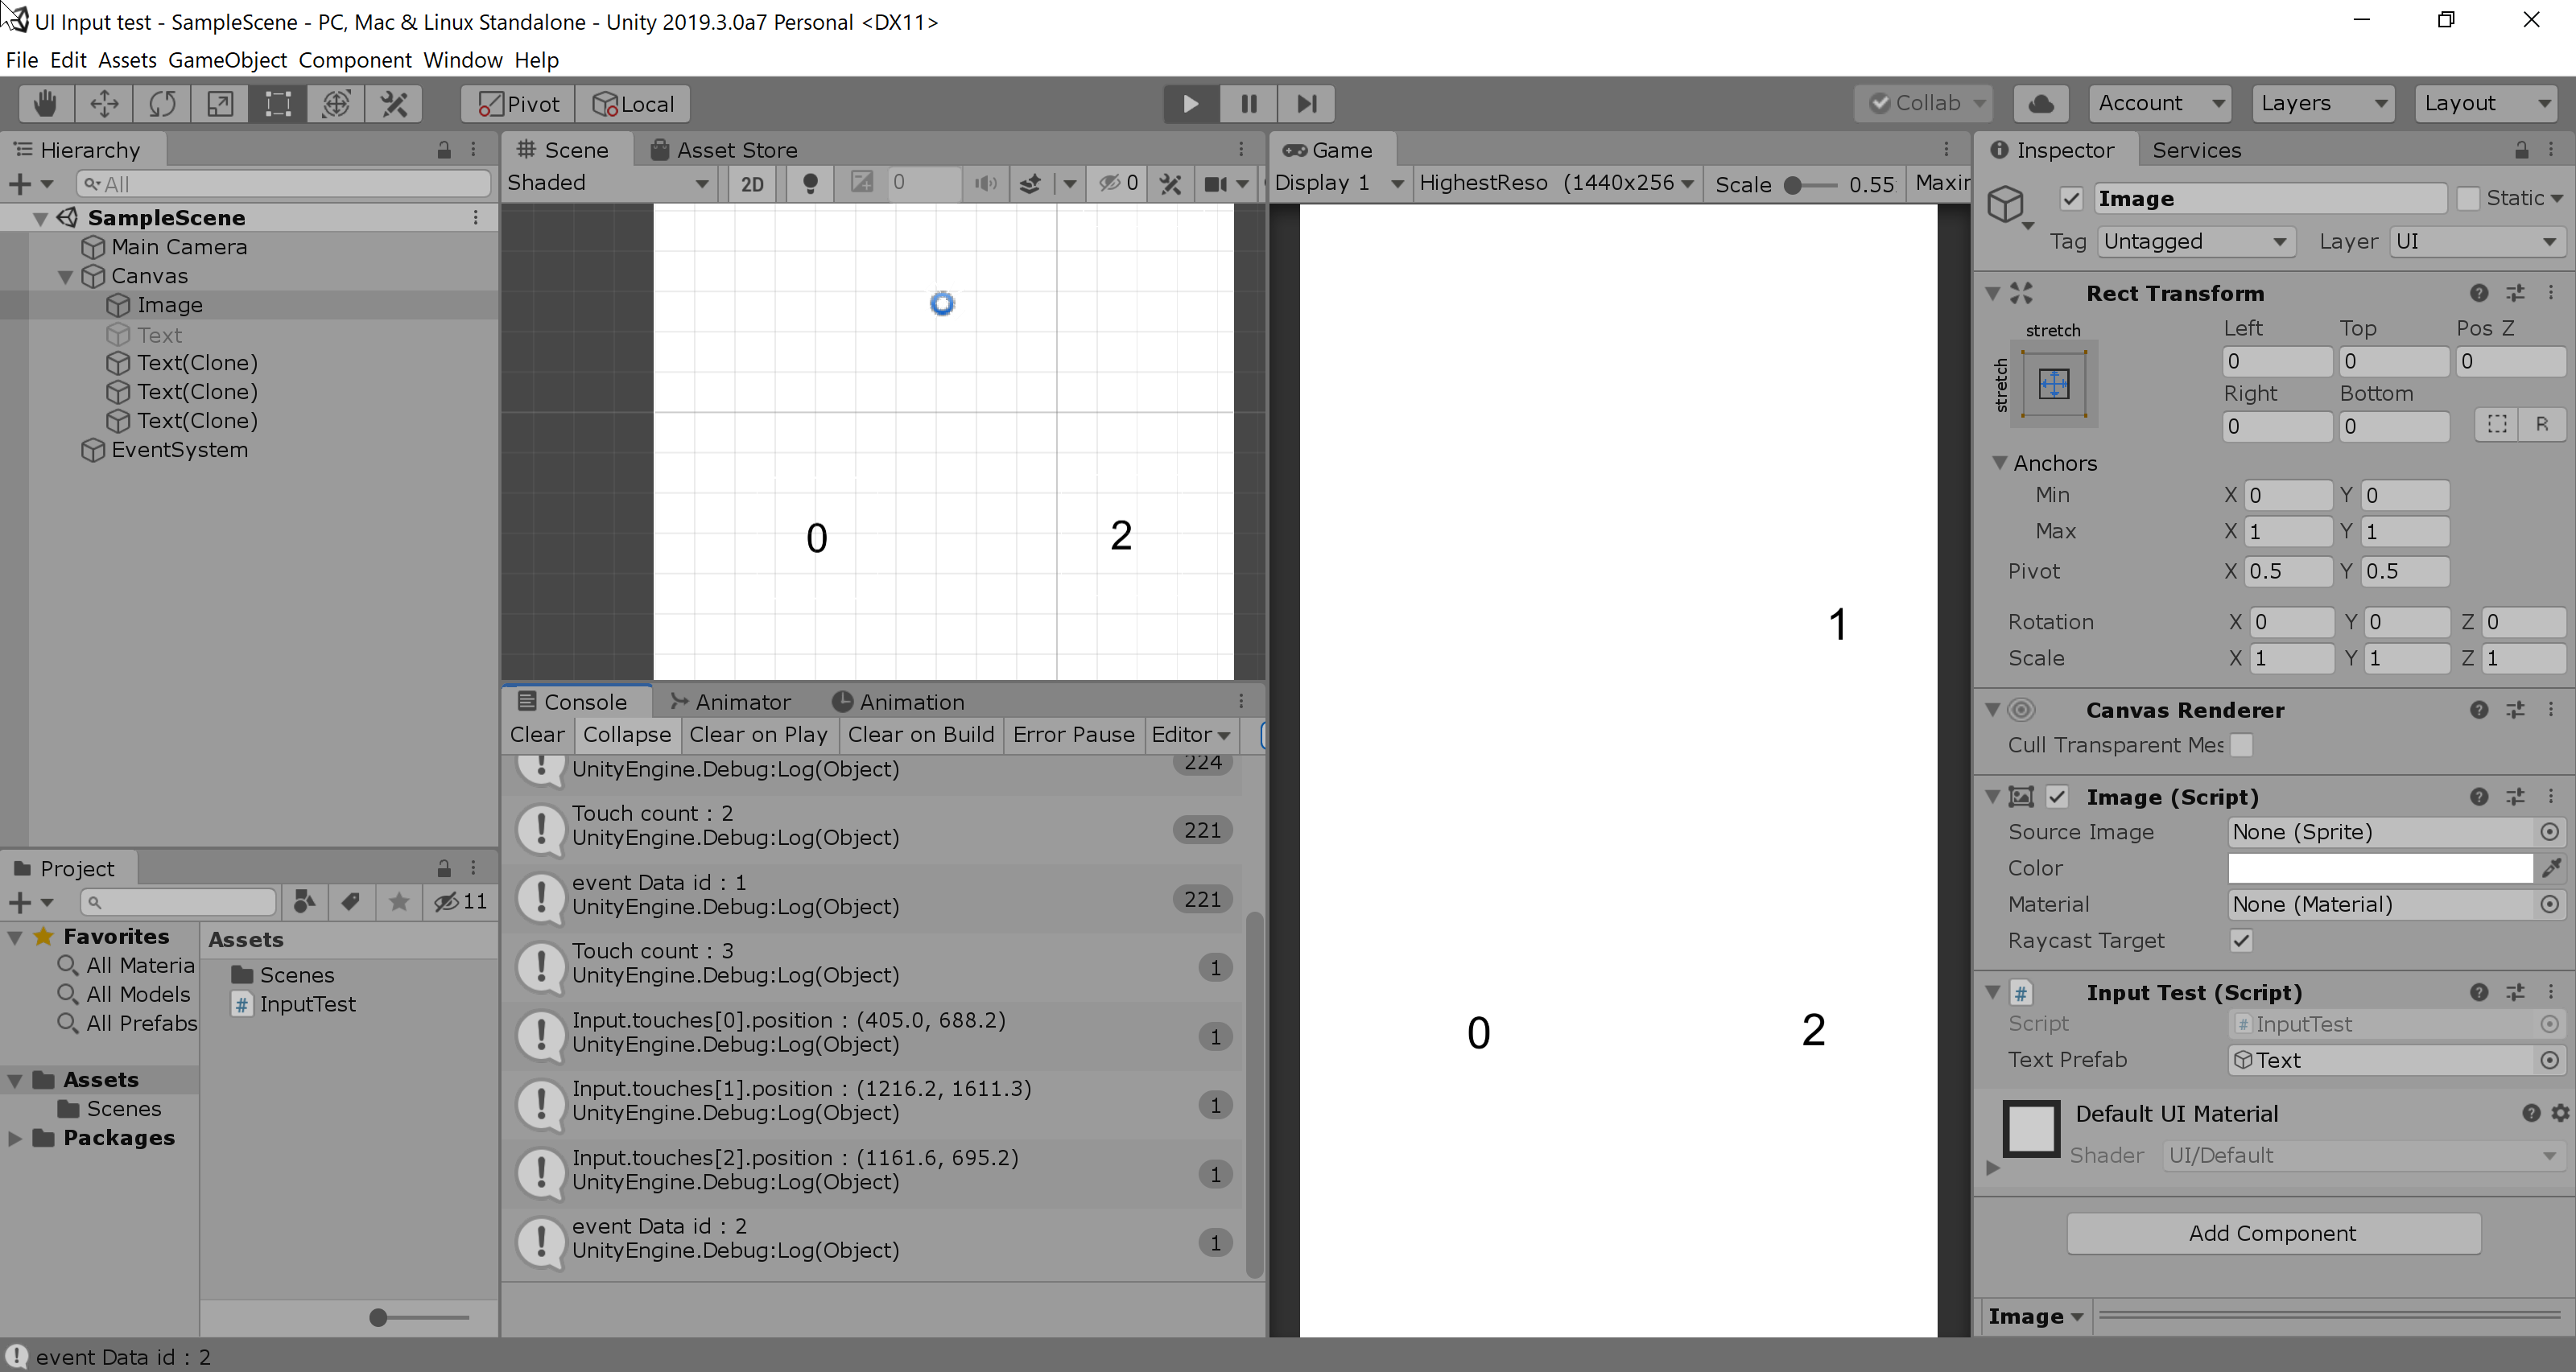The image size is (2576, 1372).
Task: Toggle the 2D view mode button
Action: 752,183
